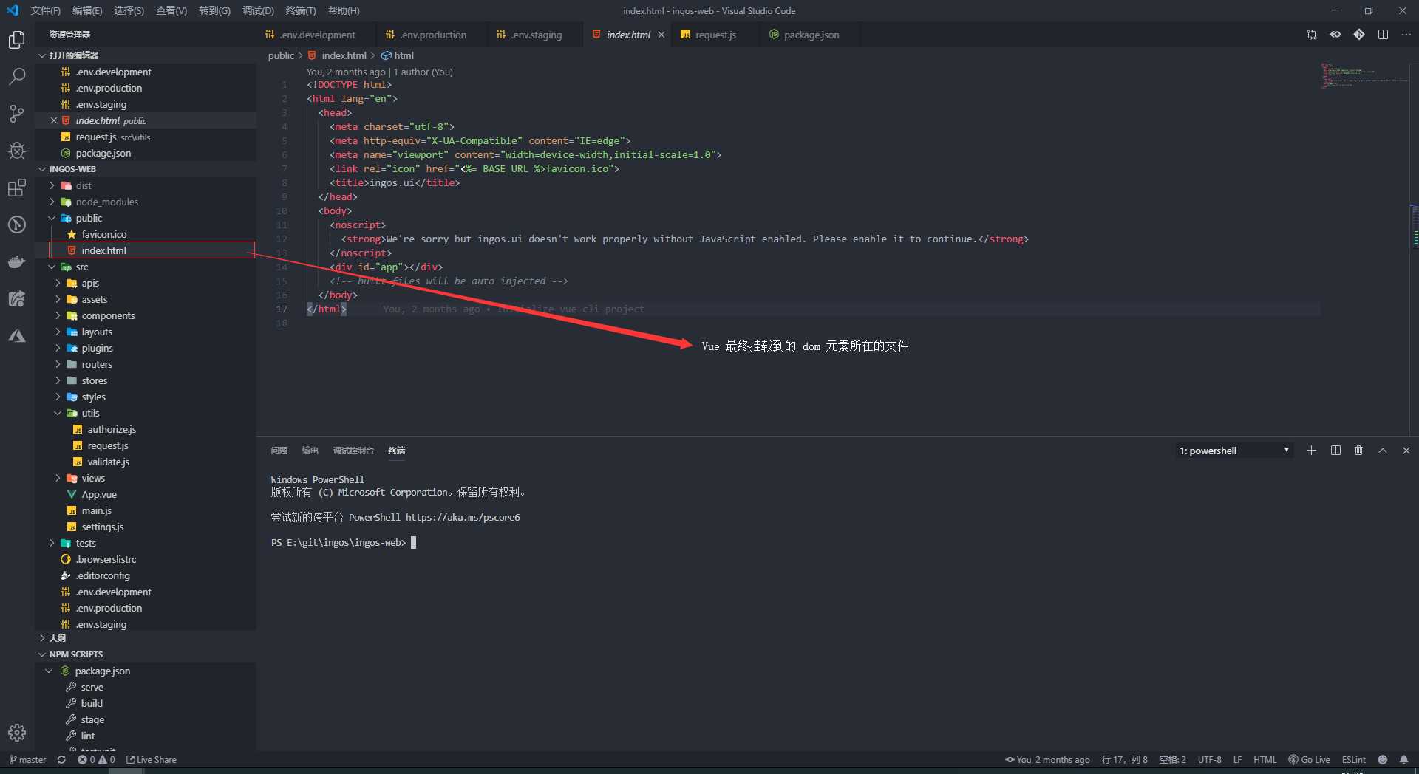Click the Live Share status button

point(152,760)
